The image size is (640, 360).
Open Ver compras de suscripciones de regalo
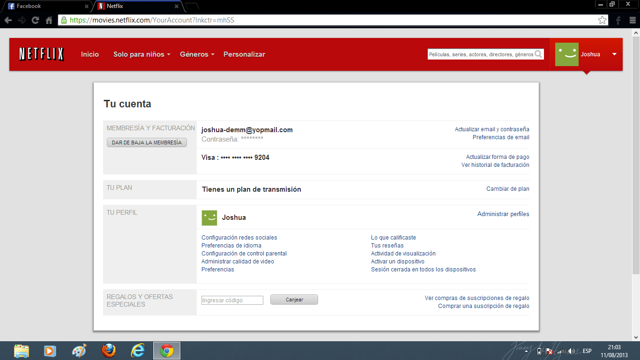coord(477,298)
